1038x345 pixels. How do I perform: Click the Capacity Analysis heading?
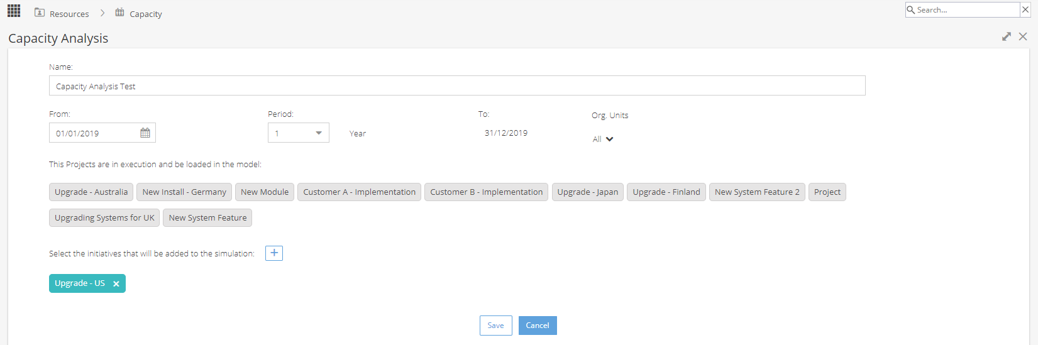click(x=58, y=38)
